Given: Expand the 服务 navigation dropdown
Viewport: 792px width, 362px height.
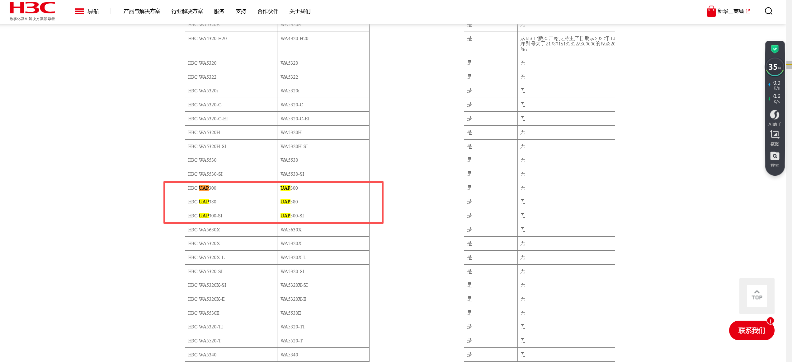Looking at the screenshot, I should [x=219, y=11].
